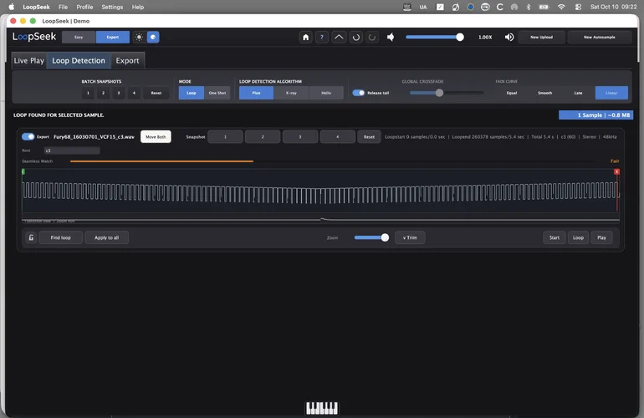Image resolution: width=644 pixels, height=418 pixels.
Task: Select Easy mode button
Action: pyautogui.click(x=79, y=37)
